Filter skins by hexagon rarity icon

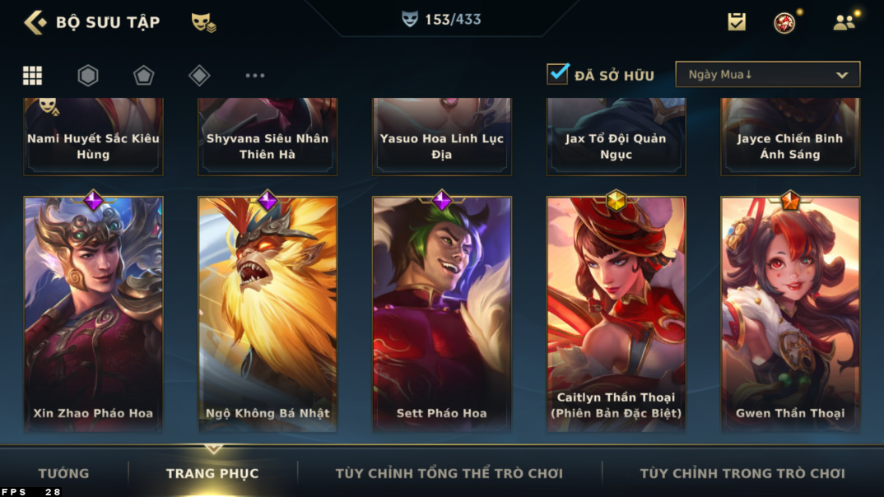[x=88, y=75]
